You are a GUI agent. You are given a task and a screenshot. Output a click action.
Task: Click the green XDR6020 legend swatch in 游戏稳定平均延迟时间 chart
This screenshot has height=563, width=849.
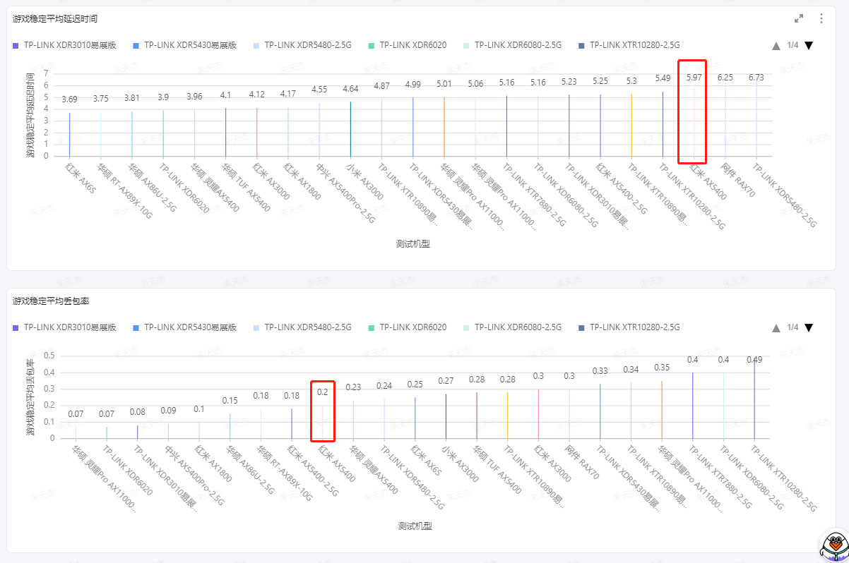371,45
